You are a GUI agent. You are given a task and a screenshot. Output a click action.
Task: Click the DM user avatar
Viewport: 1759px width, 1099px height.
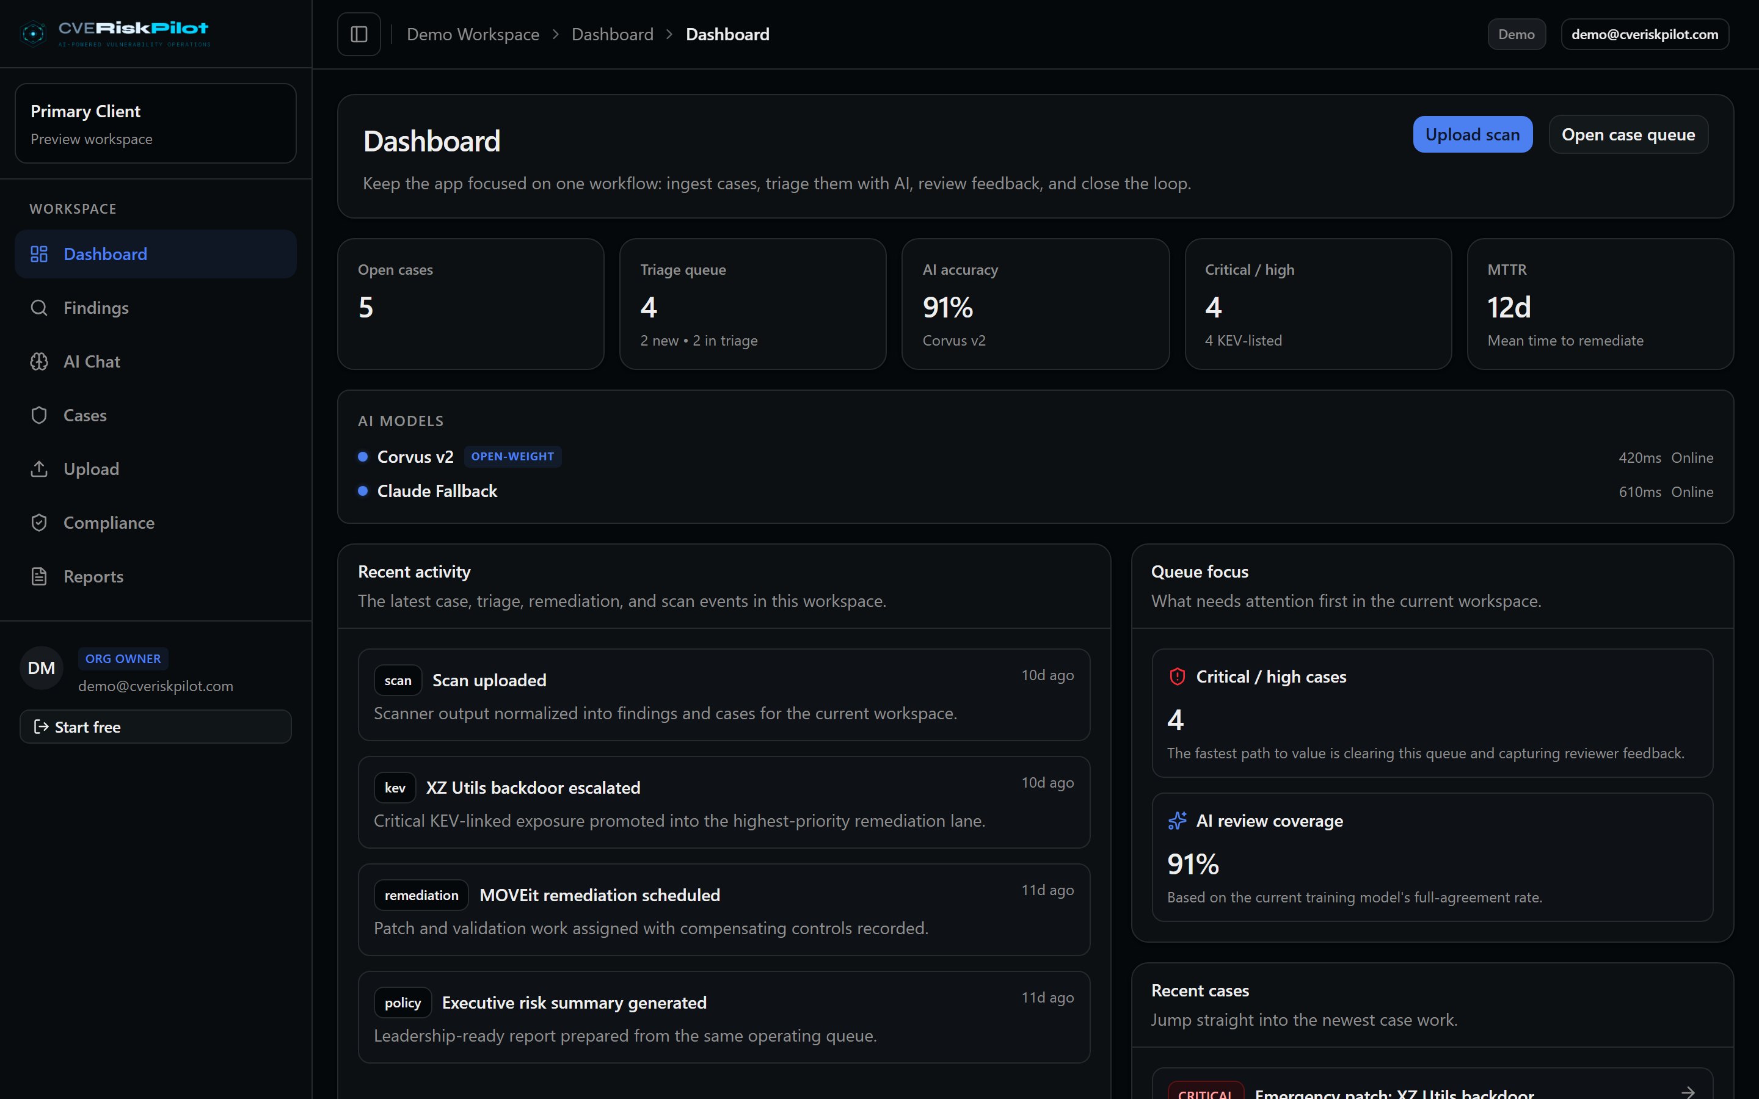click(x=42, y=668)
